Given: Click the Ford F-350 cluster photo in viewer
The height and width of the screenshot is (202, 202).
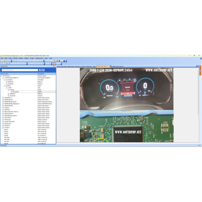Looking at the screenshot, I should click(x=126, y=89).
